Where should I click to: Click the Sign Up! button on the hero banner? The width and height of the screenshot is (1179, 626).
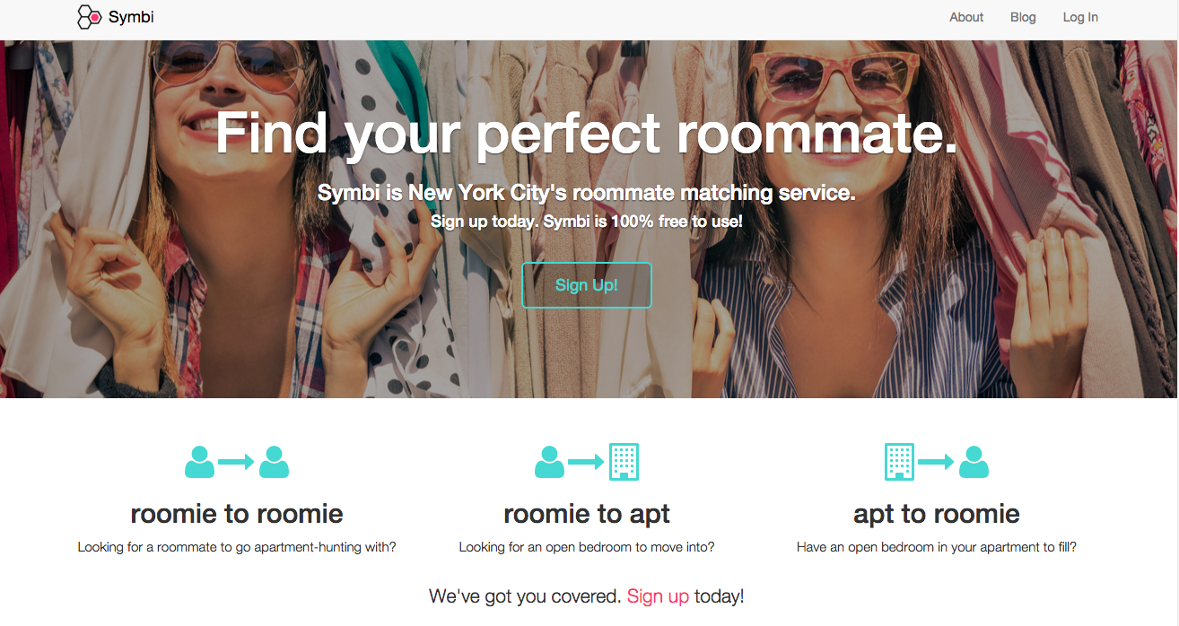pos(587,285)
